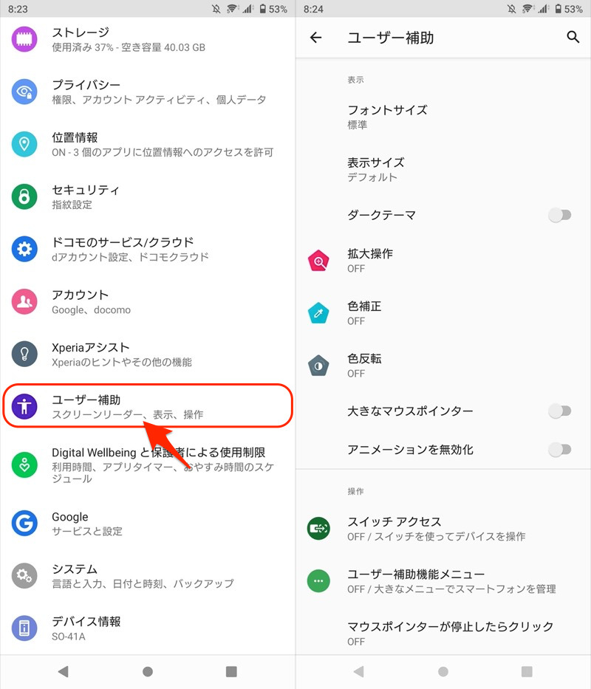Open the ユーザー補助 accessibility figure icon
591x689 pixels.
coord(24,406)
